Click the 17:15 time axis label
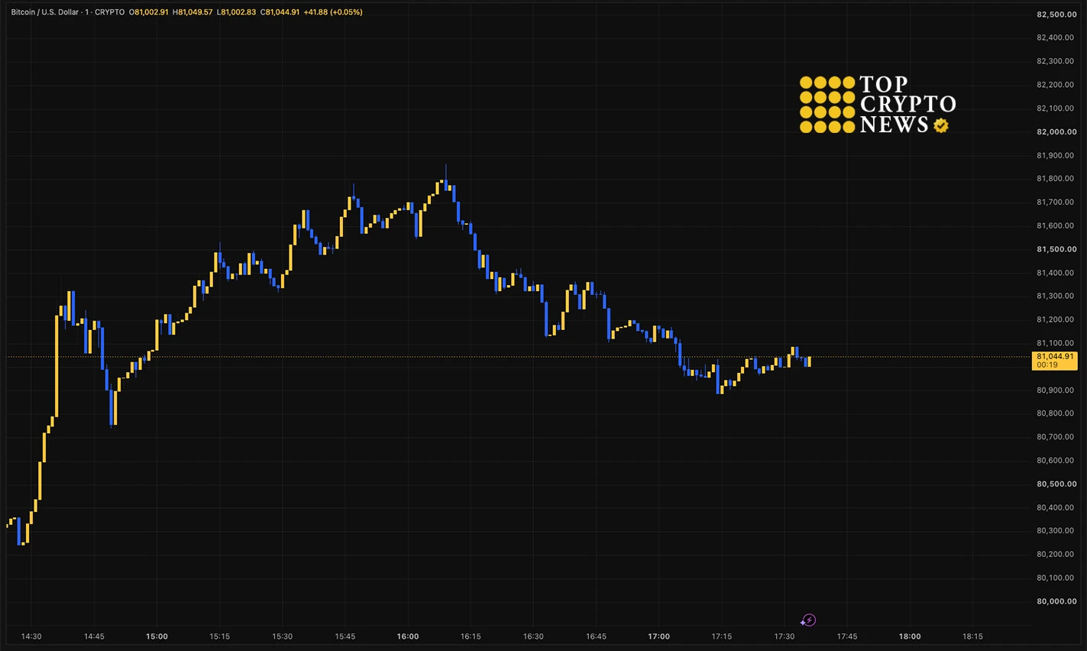This screenshot has height=651, width=1087. (722, 636)
